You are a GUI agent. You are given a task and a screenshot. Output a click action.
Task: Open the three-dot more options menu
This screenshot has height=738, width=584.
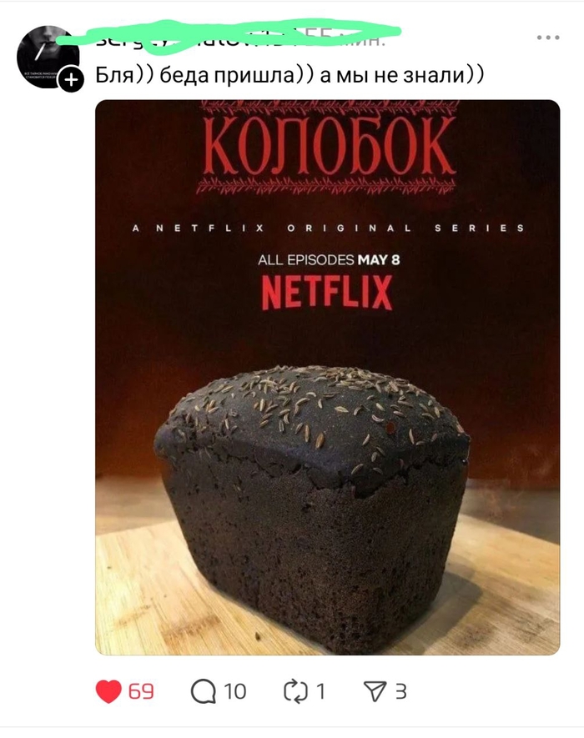coord(548,38)
